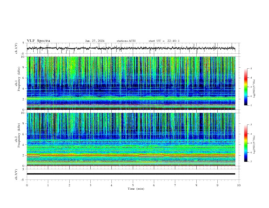Image resolution: width=269 pixels, height=208 pixels.
Task: Click the "-7" label on ch.1 colorbar
Action: click(x=250, y=106)
